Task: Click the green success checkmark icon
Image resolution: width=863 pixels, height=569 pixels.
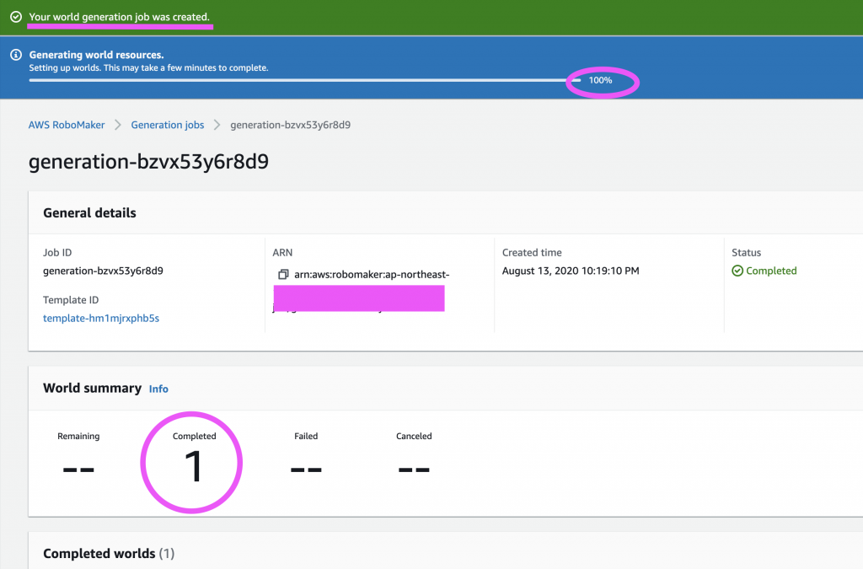Action: (16, 17)
